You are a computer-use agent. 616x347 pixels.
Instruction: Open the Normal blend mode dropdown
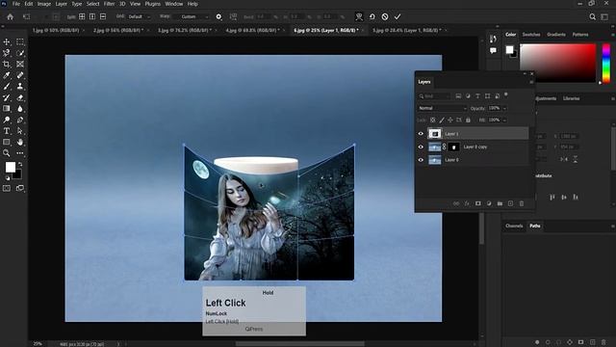click(x=443, y=108)
